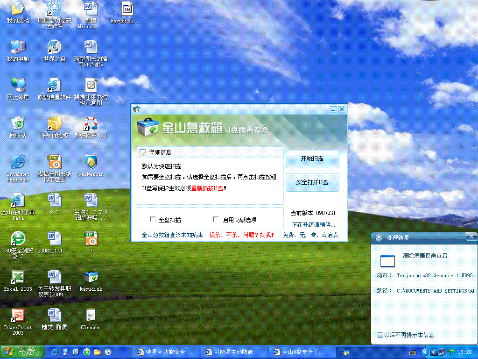Click the 安全打开U盘 button
This screenshot has width=478, height=359.
(312, 182)
